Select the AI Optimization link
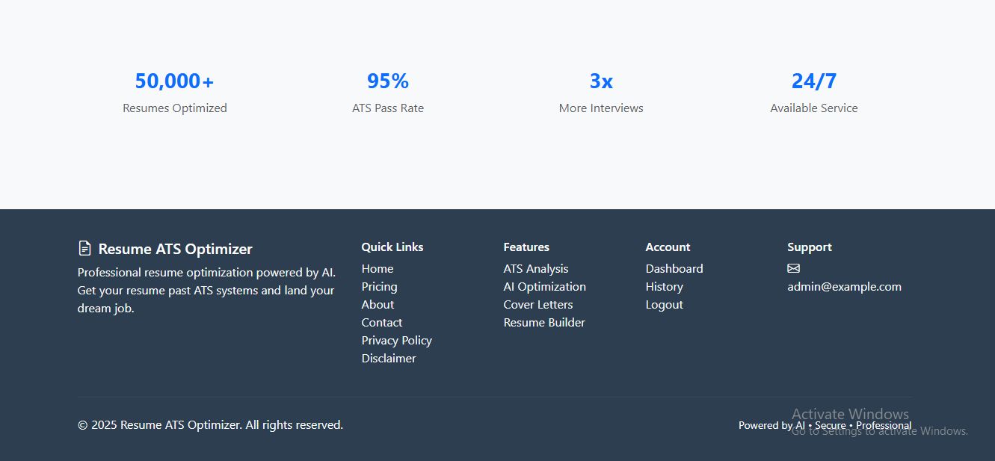This screenshot has width=995, height=461. (544, 286)
